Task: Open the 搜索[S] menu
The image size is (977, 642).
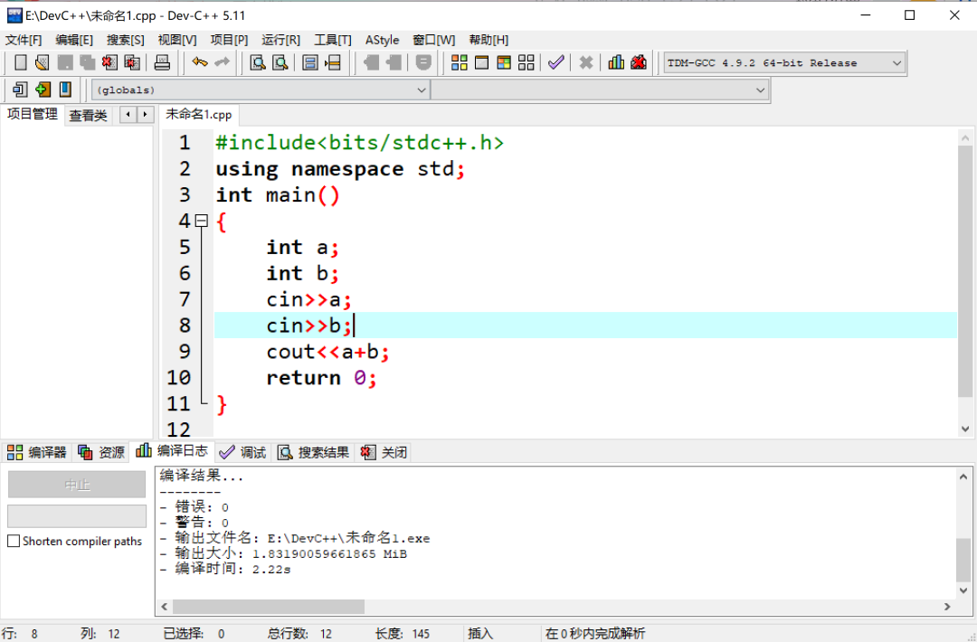Action: click(x=125, y=40)
